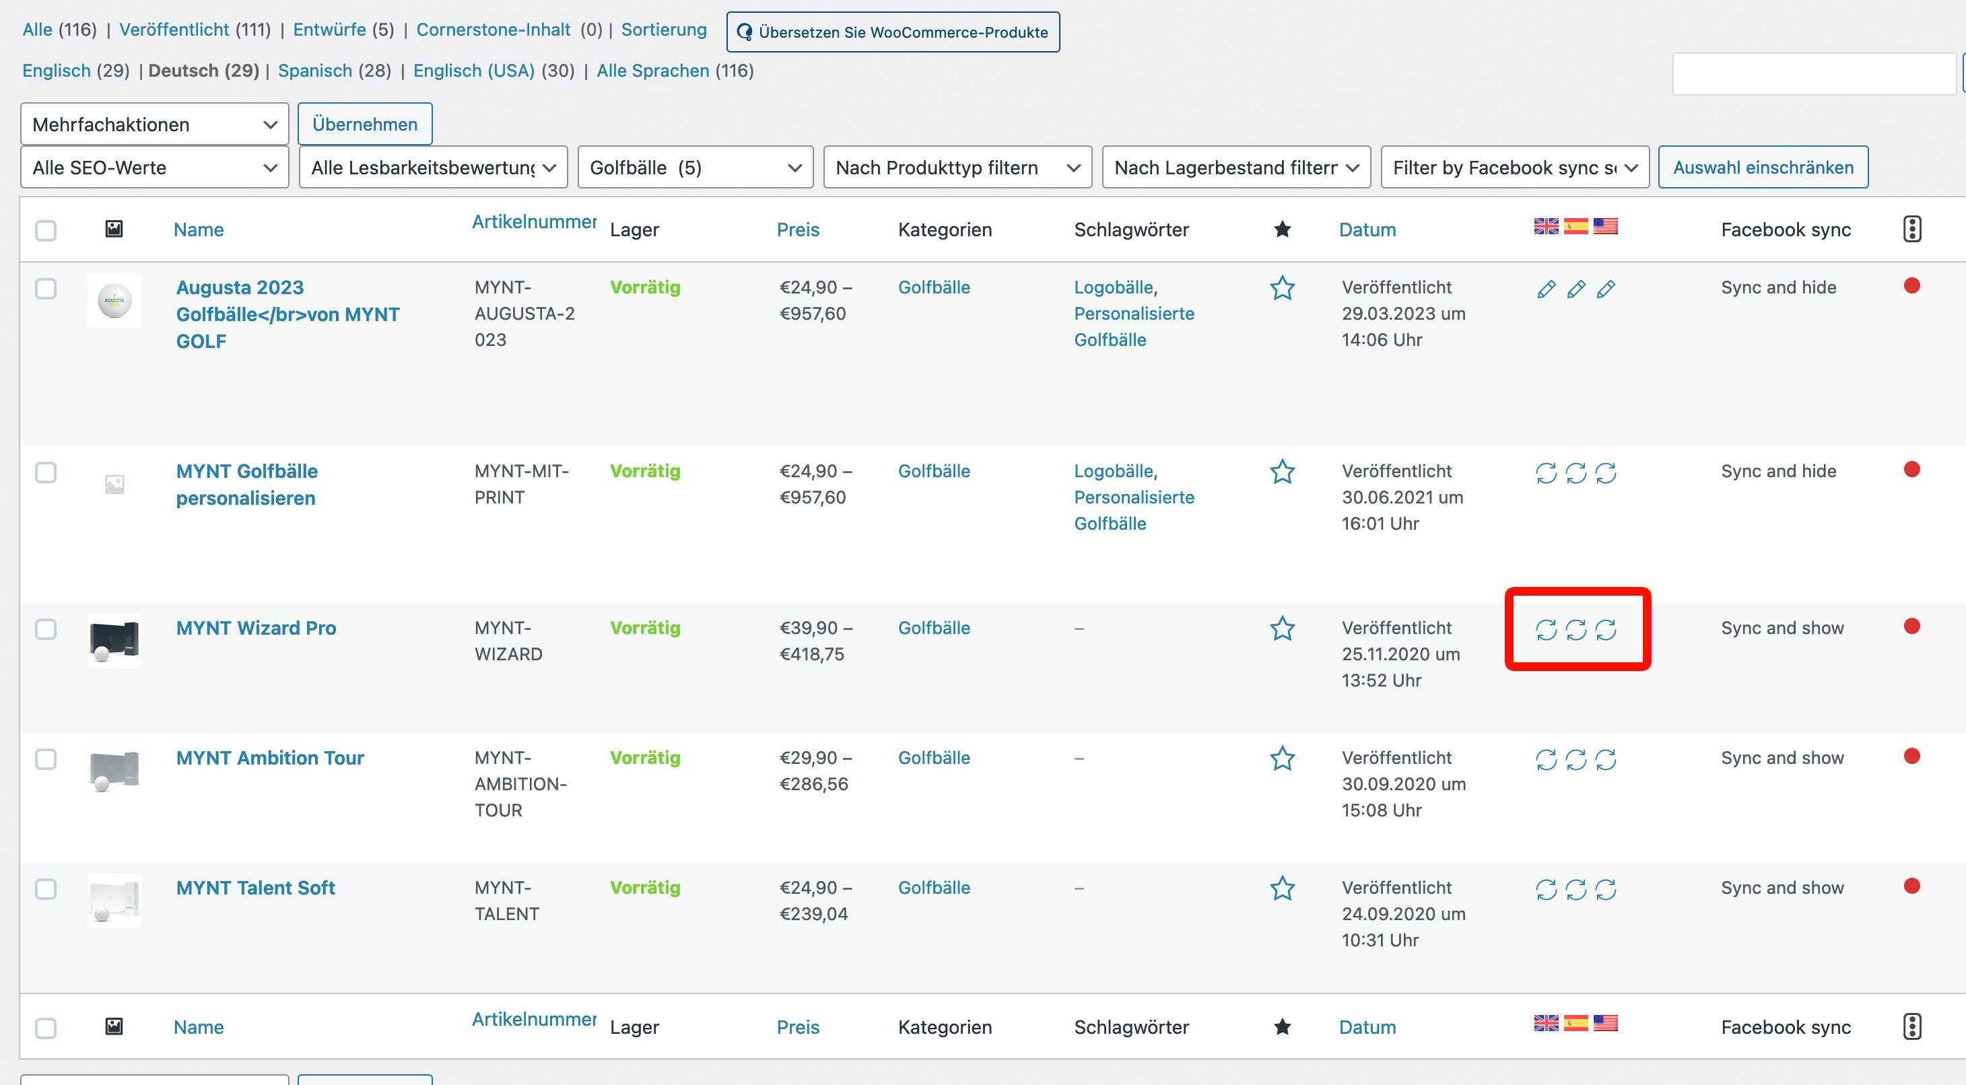1966x1085 pixels.
Task: Click the image column icon in the table header
Action: click(114, 228)
